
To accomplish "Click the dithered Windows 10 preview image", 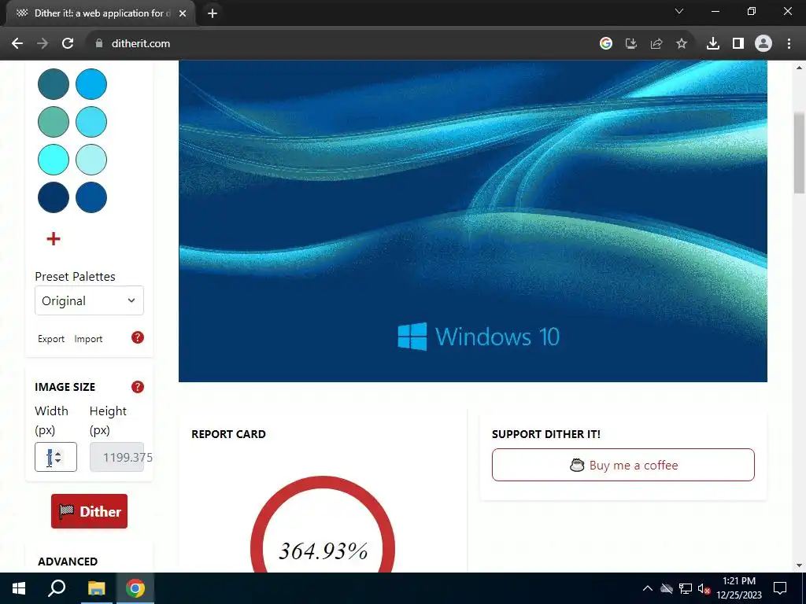I will tap(473, 221).
